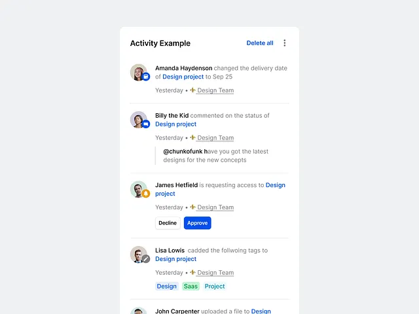The width and height of the screenshot is (419, 314).
Task: Open Amanda Haydenson's profile picture
Action: pyautogui.click(x=138, y=72)
